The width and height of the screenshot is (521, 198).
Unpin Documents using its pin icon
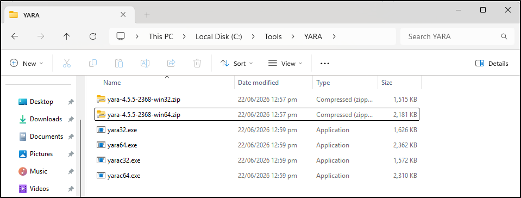coord(71,137)
